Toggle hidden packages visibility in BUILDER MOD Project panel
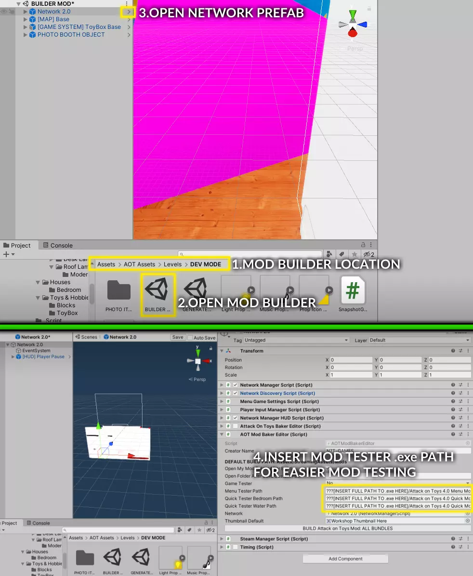The image size is (473, 576). (368, 254)
